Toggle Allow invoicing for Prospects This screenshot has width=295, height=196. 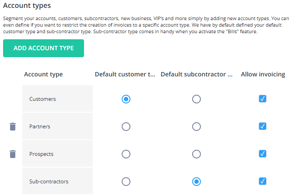click(x=263, y=154)
